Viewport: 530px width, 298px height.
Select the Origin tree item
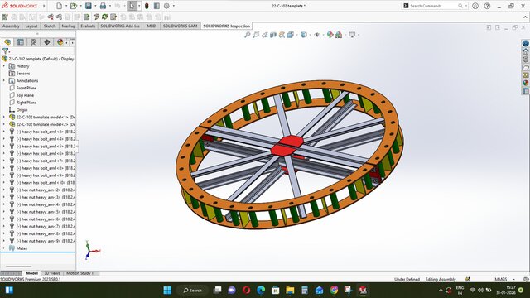point(22,110)
